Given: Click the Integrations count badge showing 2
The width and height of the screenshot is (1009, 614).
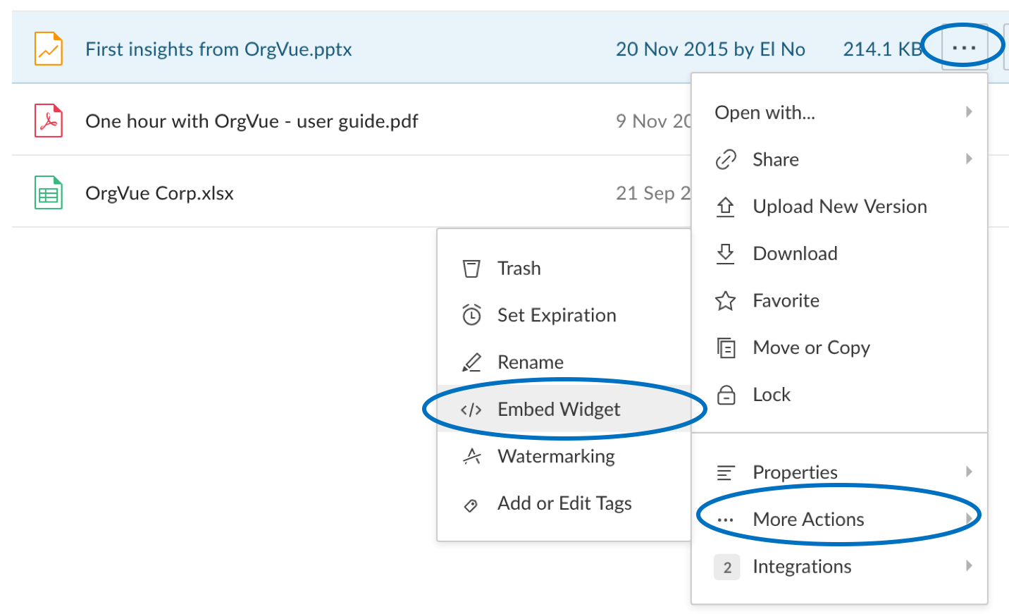Looking at the screenshot, I should 727,567.
